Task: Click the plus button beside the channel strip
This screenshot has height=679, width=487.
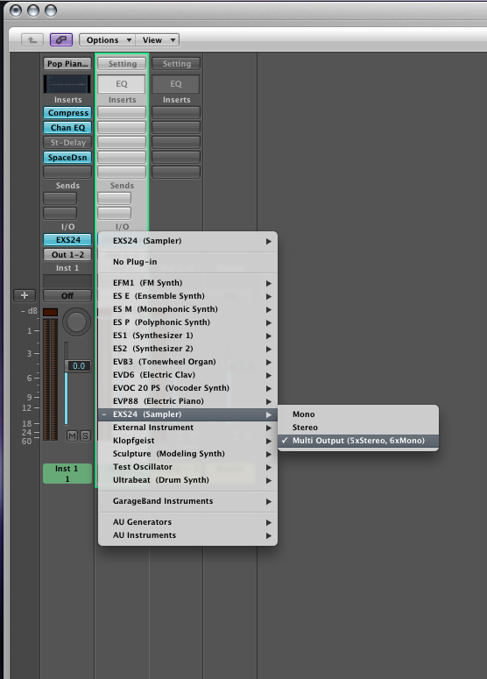Action: pos(25,295)
